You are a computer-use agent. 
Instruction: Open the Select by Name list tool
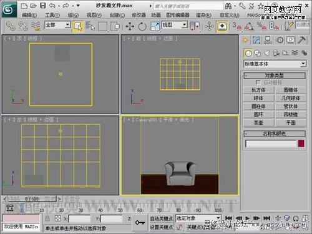pos(90,26)
